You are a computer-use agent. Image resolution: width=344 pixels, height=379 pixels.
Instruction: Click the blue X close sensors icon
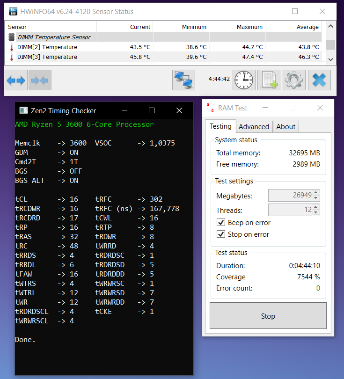319,80
